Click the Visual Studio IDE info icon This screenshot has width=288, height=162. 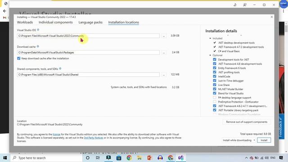click(x=38, y=30)
